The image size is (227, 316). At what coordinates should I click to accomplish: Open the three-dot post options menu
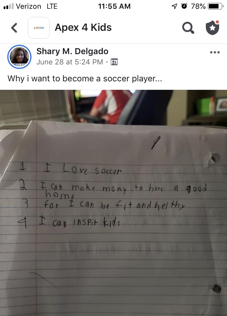coord(215,52)
